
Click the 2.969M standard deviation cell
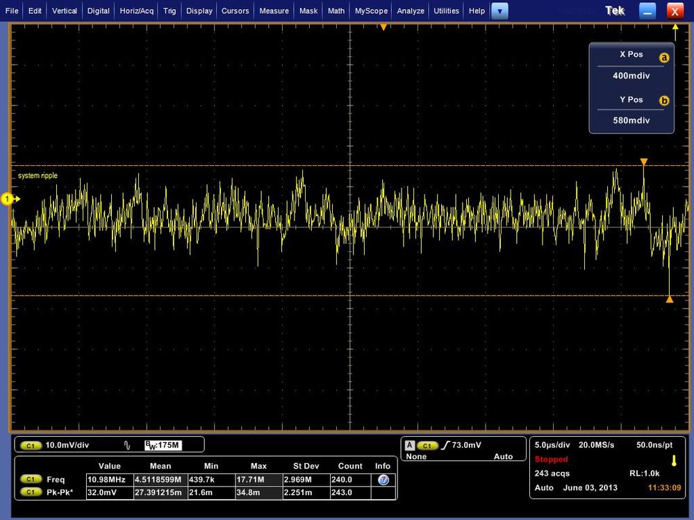coord(306,480)
